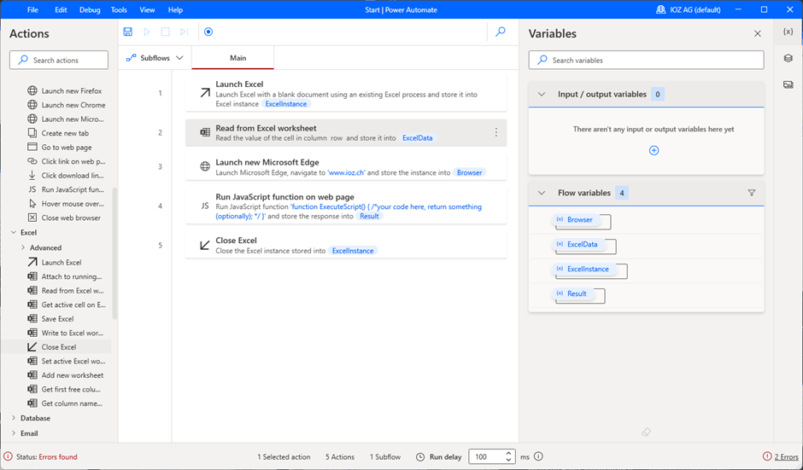Viewport: 803px width, 470px height.
Task: Select Save Excel action
Action: 50,319
